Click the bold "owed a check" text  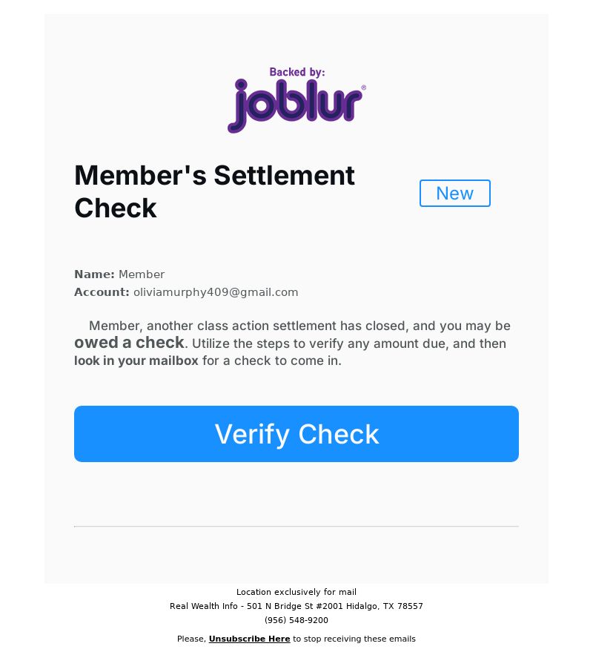click(x=129, y=343)
